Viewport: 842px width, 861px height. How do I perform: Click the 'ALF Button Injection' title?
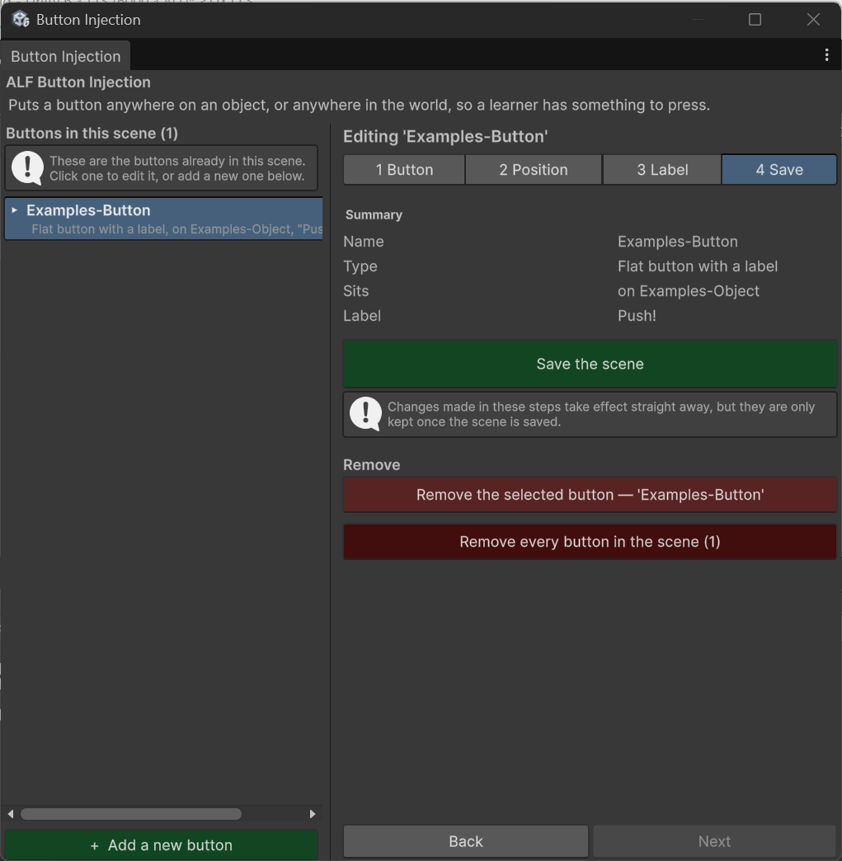point(78,82)
